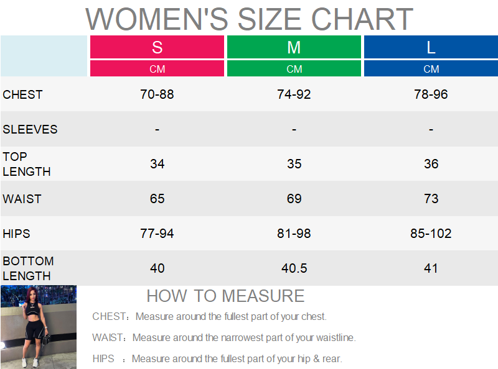The height and width of the screenshot is (369, 498).
Task: Click the S waist value 65
Action: (x=157, y=199)
